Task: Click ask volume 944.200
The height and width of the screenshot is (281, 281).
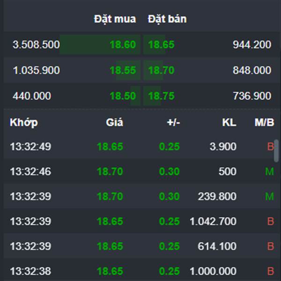Action: tap(252, 44)
